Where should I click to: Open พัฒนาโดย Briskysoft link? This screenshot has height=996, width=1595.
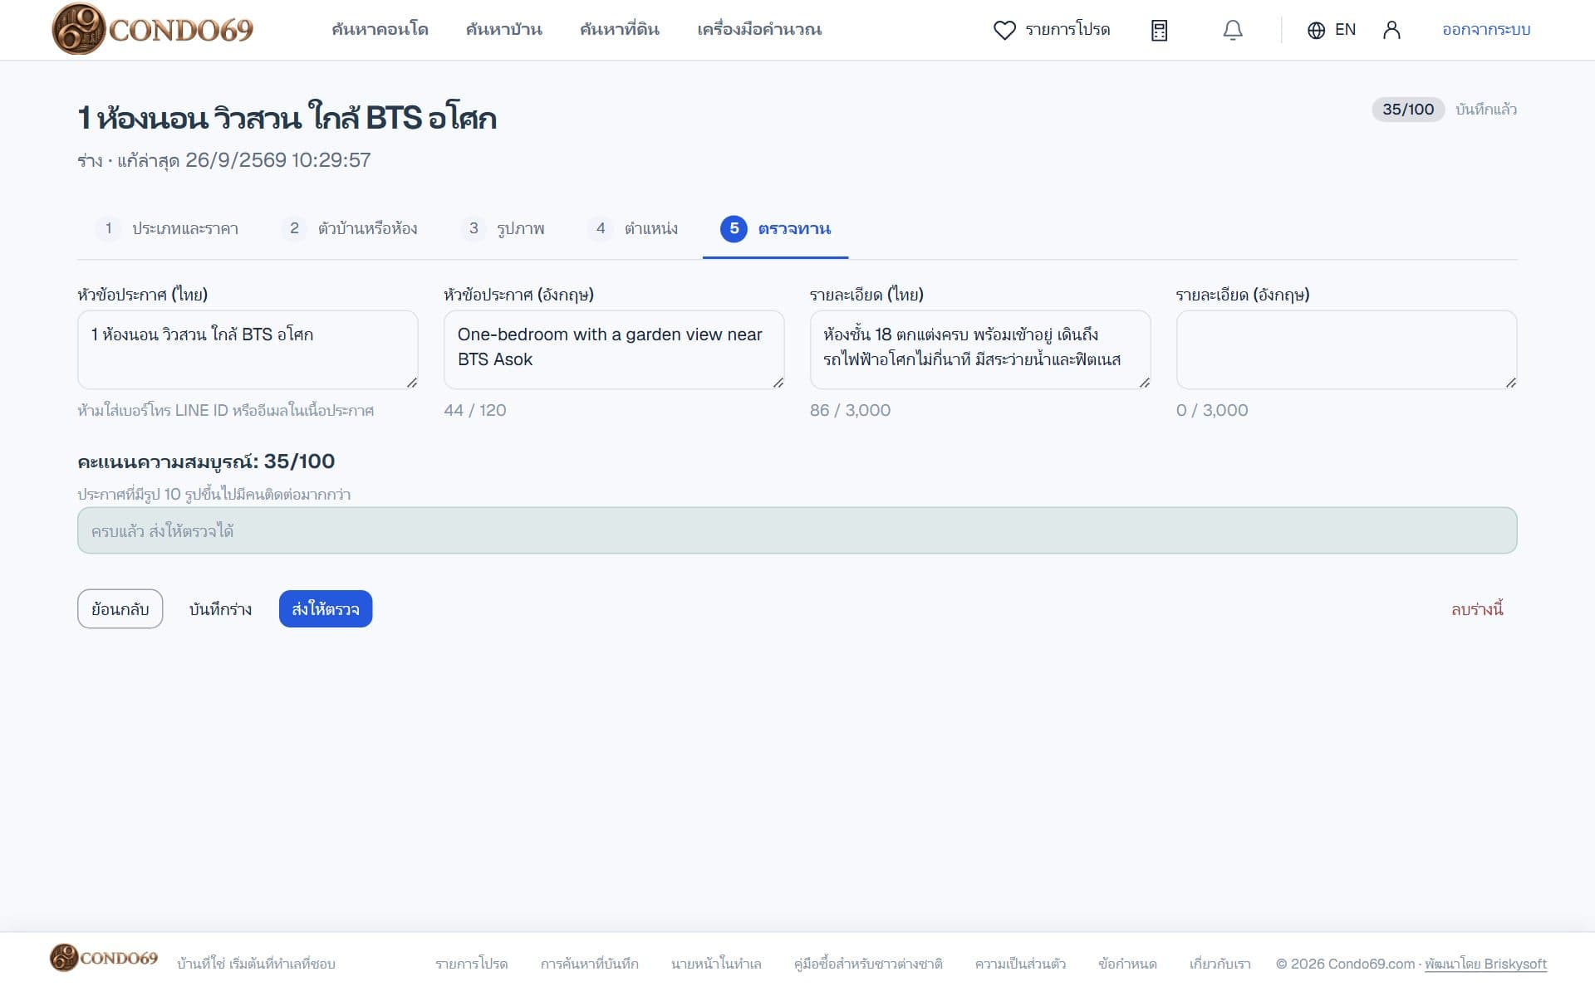click(x=1485, y=964)
